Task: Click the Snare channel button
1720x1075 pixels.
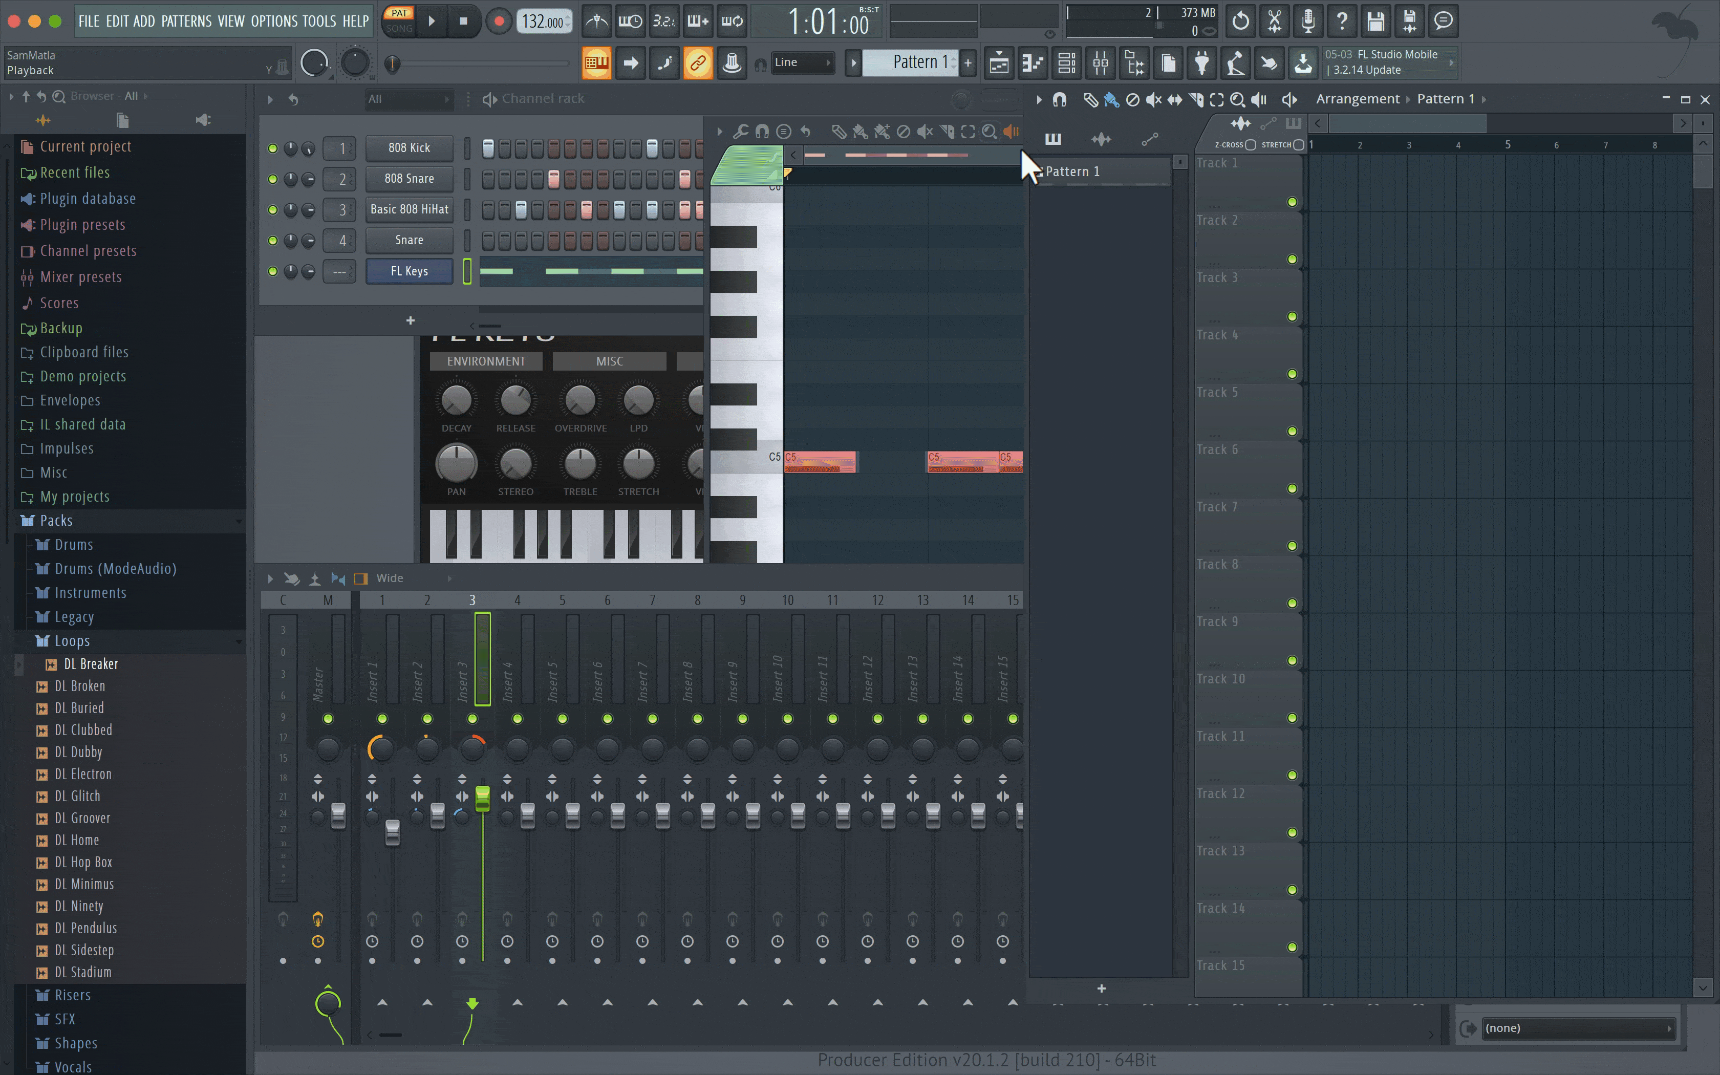Action: tap(410, 240)
